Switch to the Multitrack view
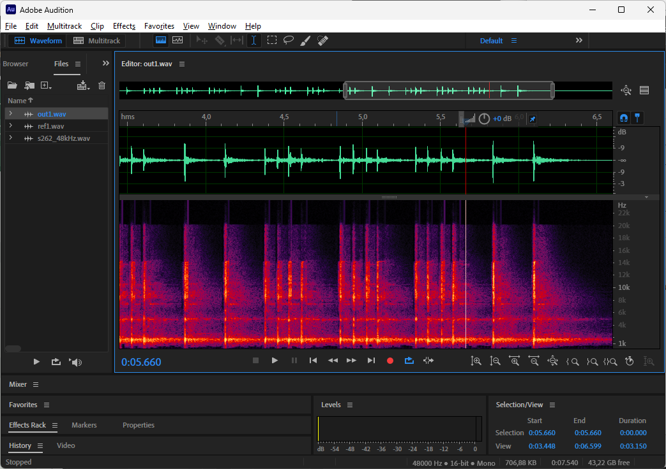 (x=97, y=41)
